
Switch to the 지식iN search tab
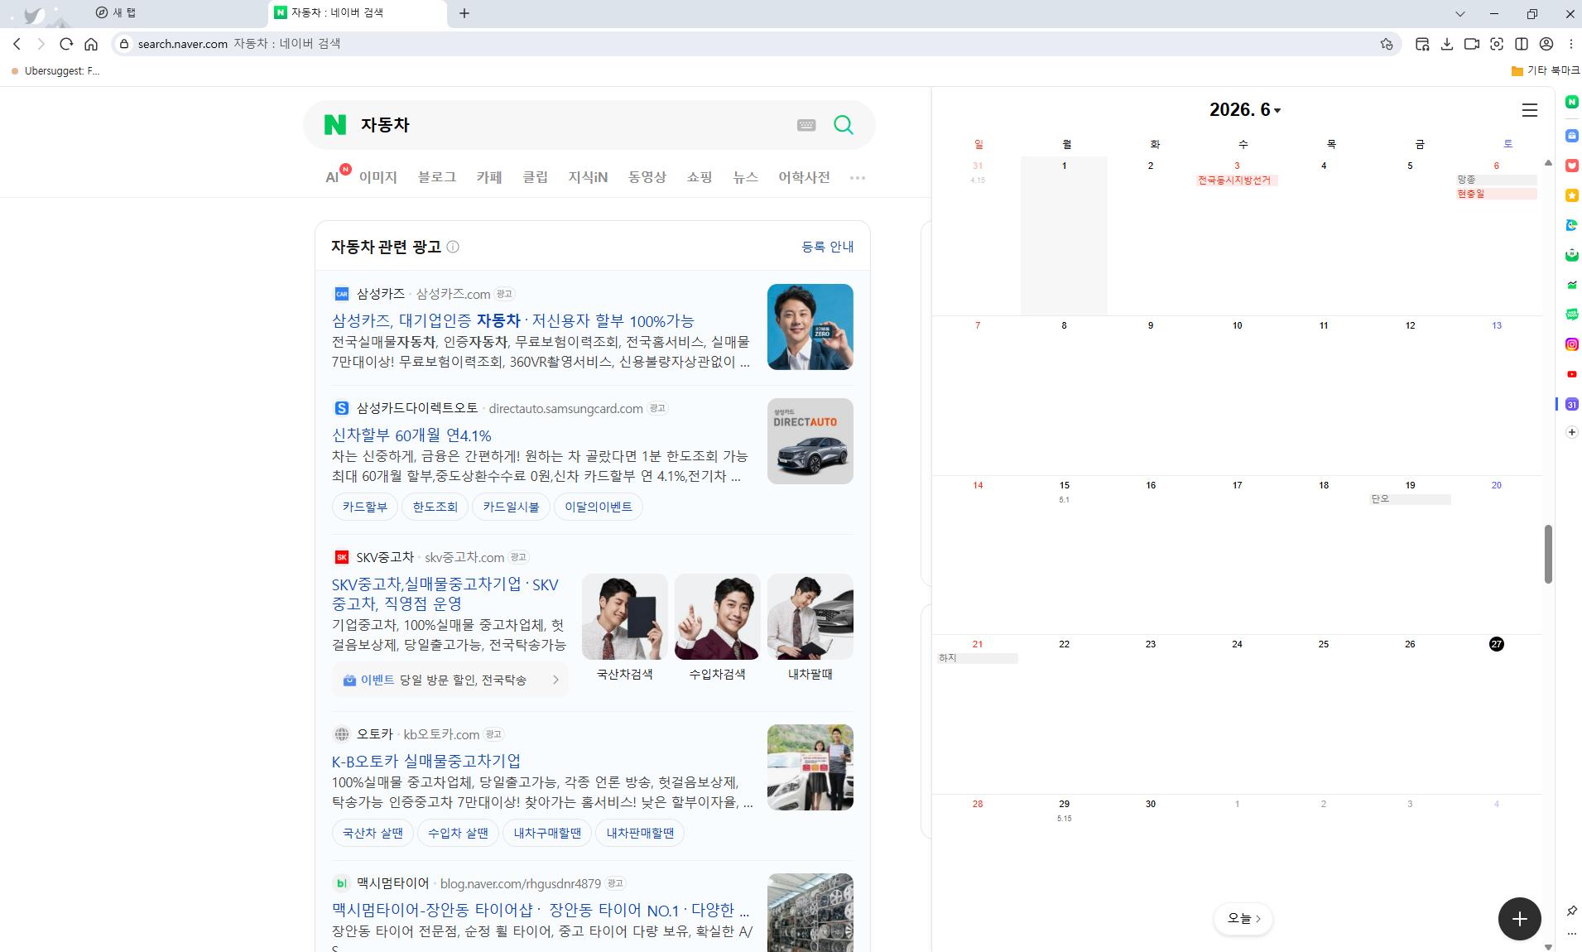(x=588, y=177)
